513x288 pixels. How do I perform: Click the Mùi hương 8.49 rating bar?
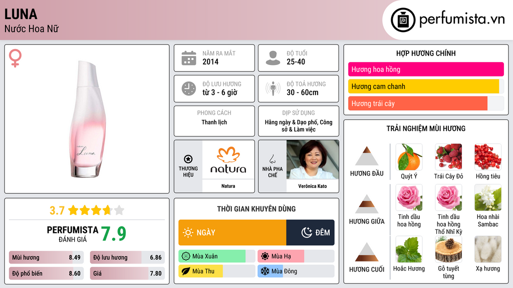click(x=46, y=257)
